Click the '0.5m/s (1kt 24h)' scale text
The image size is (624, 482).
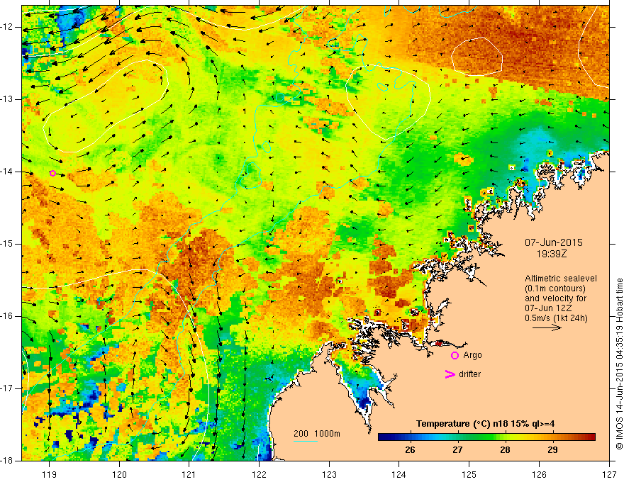pos(556,318)
